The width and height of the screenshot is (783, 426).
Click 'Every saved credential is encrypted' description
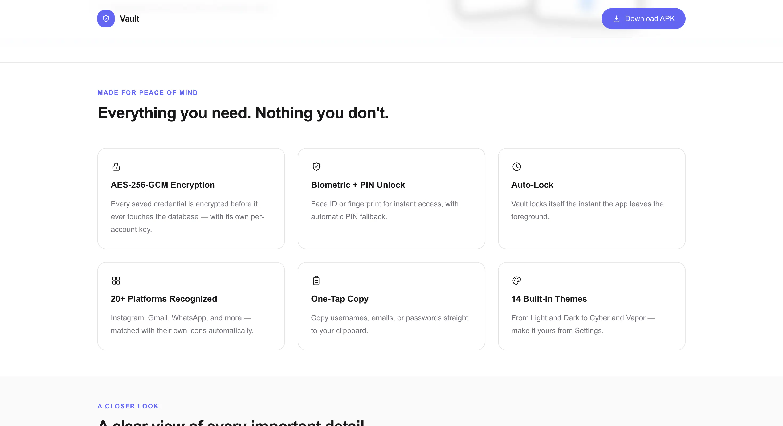(187, 217)
